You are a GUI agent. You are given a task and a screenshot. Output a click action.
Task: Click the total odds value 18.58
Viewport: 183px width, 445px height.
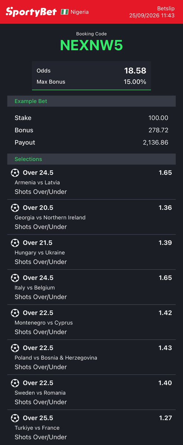tap(135, 71)
